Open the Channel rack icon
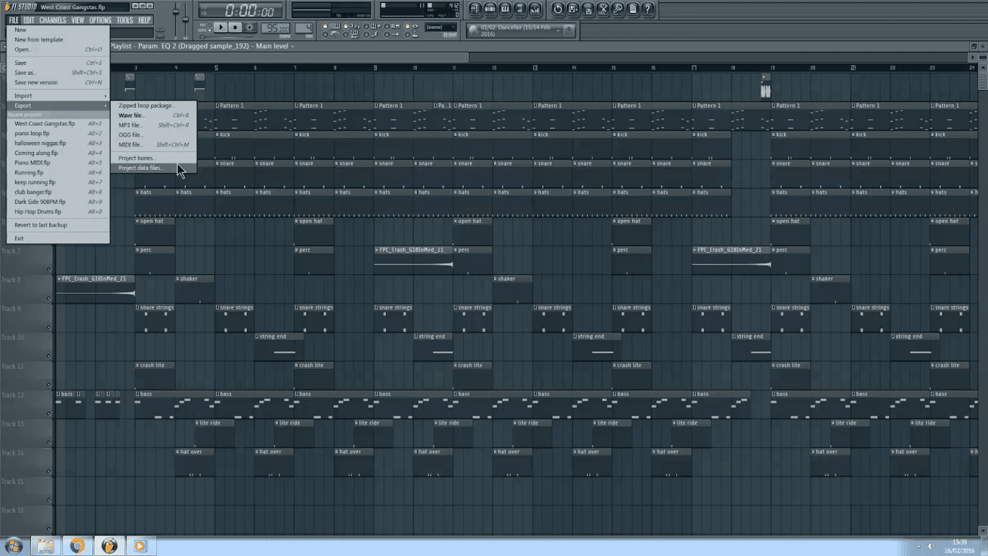This screenshot has width=988, height=556. coord(489,10)
